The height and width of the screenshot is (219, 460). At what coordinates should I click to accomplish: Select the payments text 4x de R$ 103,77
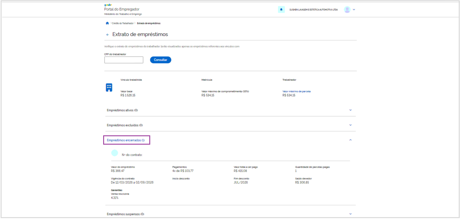[x=183, y=171]
